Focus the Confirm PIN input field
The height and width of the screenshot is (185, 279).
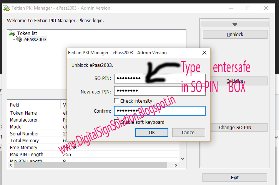(160, 111)
